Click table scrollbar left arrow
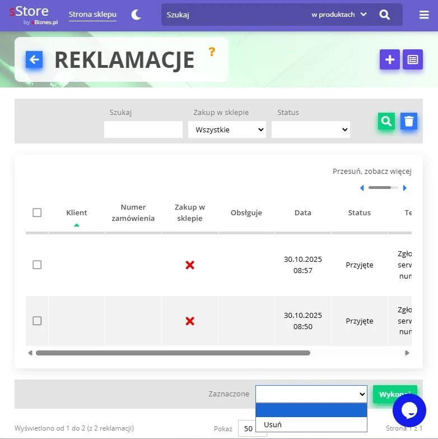The height and width of the screenshot is (439, 438). pyautogui.click(x=30, y=353)
